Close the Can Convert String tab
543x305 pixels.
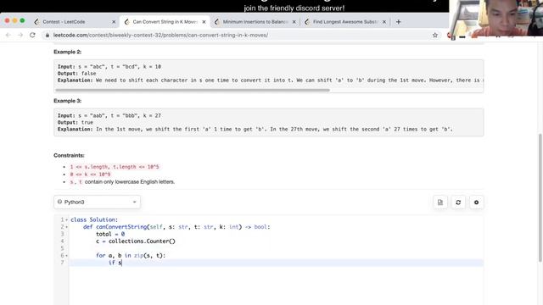(x=204, y=22)
